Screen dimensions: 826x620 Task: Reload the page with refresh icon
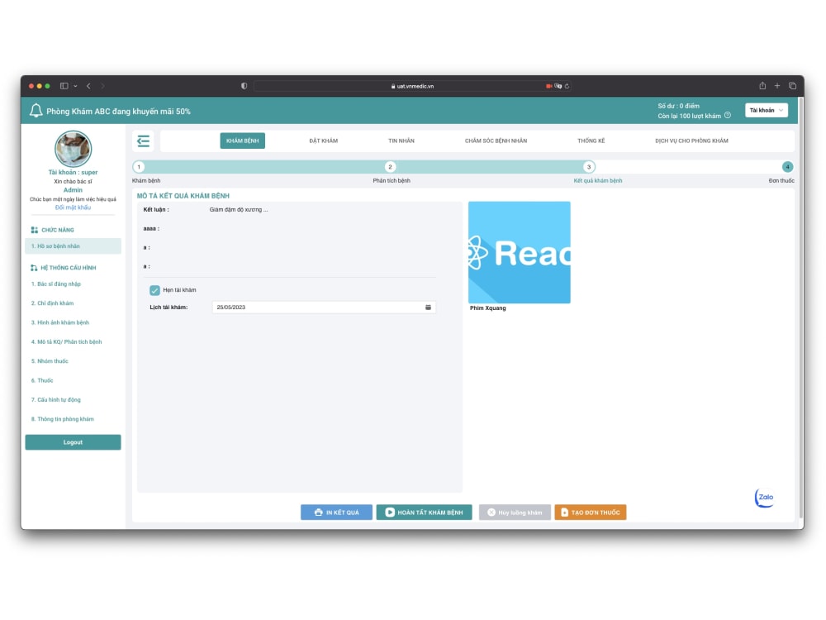click(567, 86)
